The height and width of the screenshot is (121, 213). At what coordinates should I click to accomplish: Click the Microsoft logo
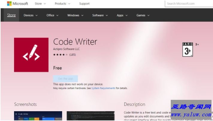17,4
